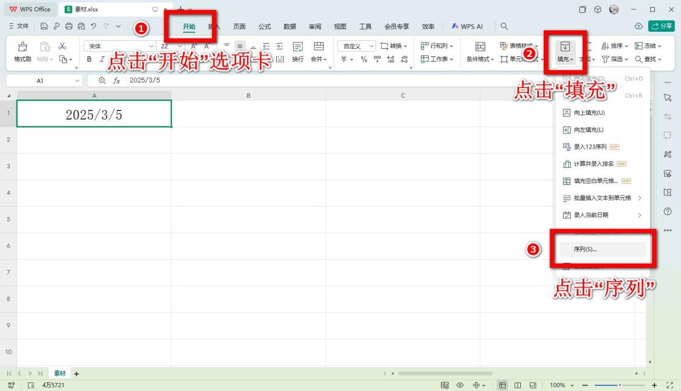Open the font name dropdown (宋体)

point(152,46)
